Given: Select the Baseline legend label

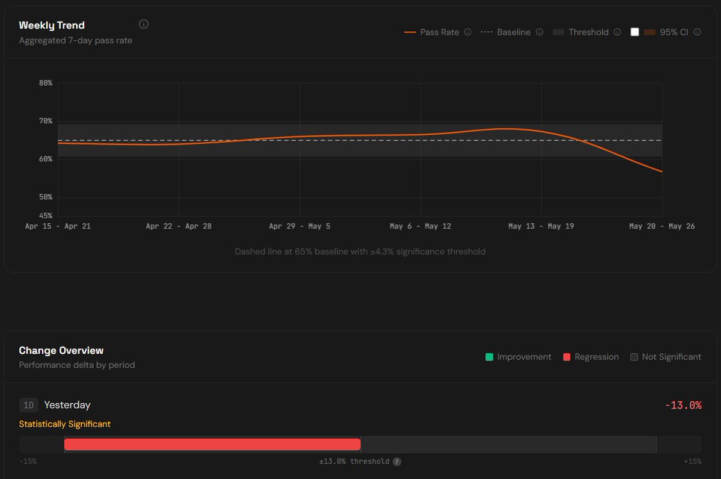Looking at the screenshot, I should point(514,32).
